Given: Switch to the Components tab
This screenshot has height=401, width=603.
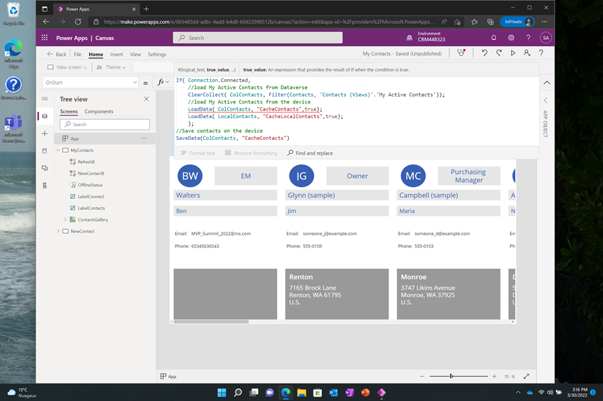Looking at the screenshot, I should pos(99,111).
